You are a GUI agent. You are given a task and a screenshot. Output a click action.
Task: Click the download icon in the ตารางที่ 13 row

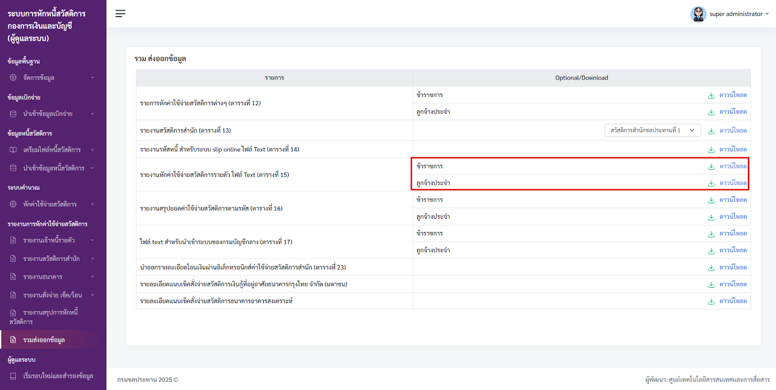point(711,130)
